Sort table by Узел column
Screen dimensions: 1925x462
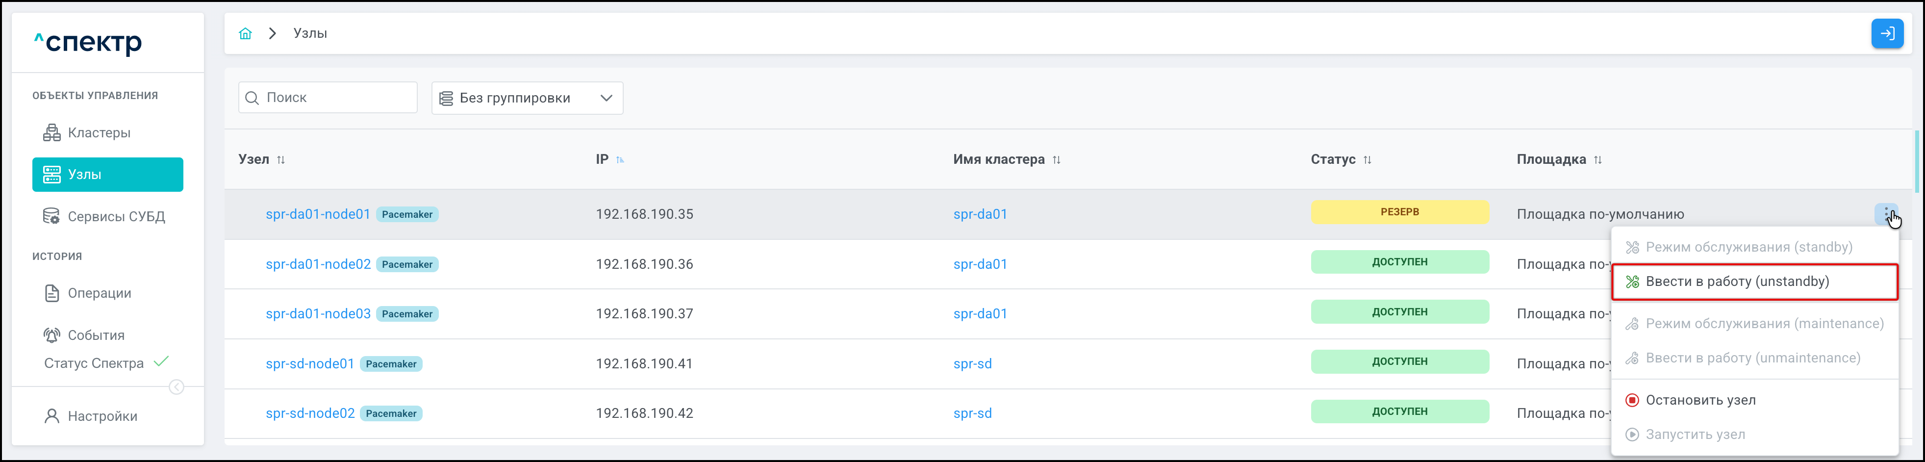point(281,160)
